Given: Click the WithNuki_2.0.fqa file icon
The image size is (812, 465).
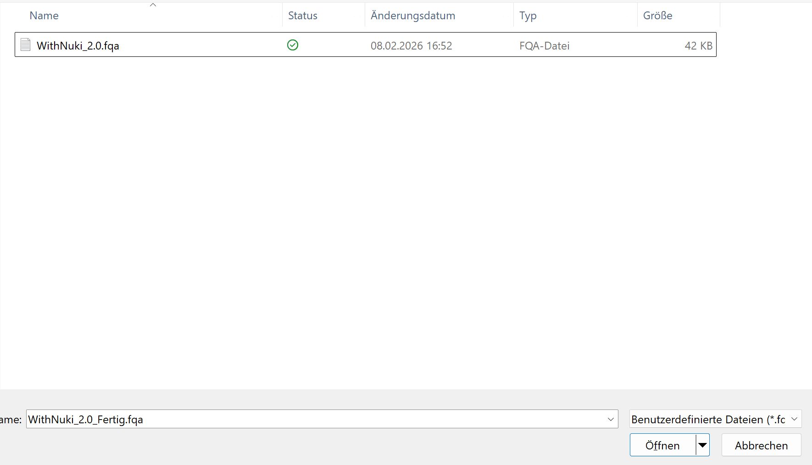Looking at the screenshot, I should click(26, 45).
